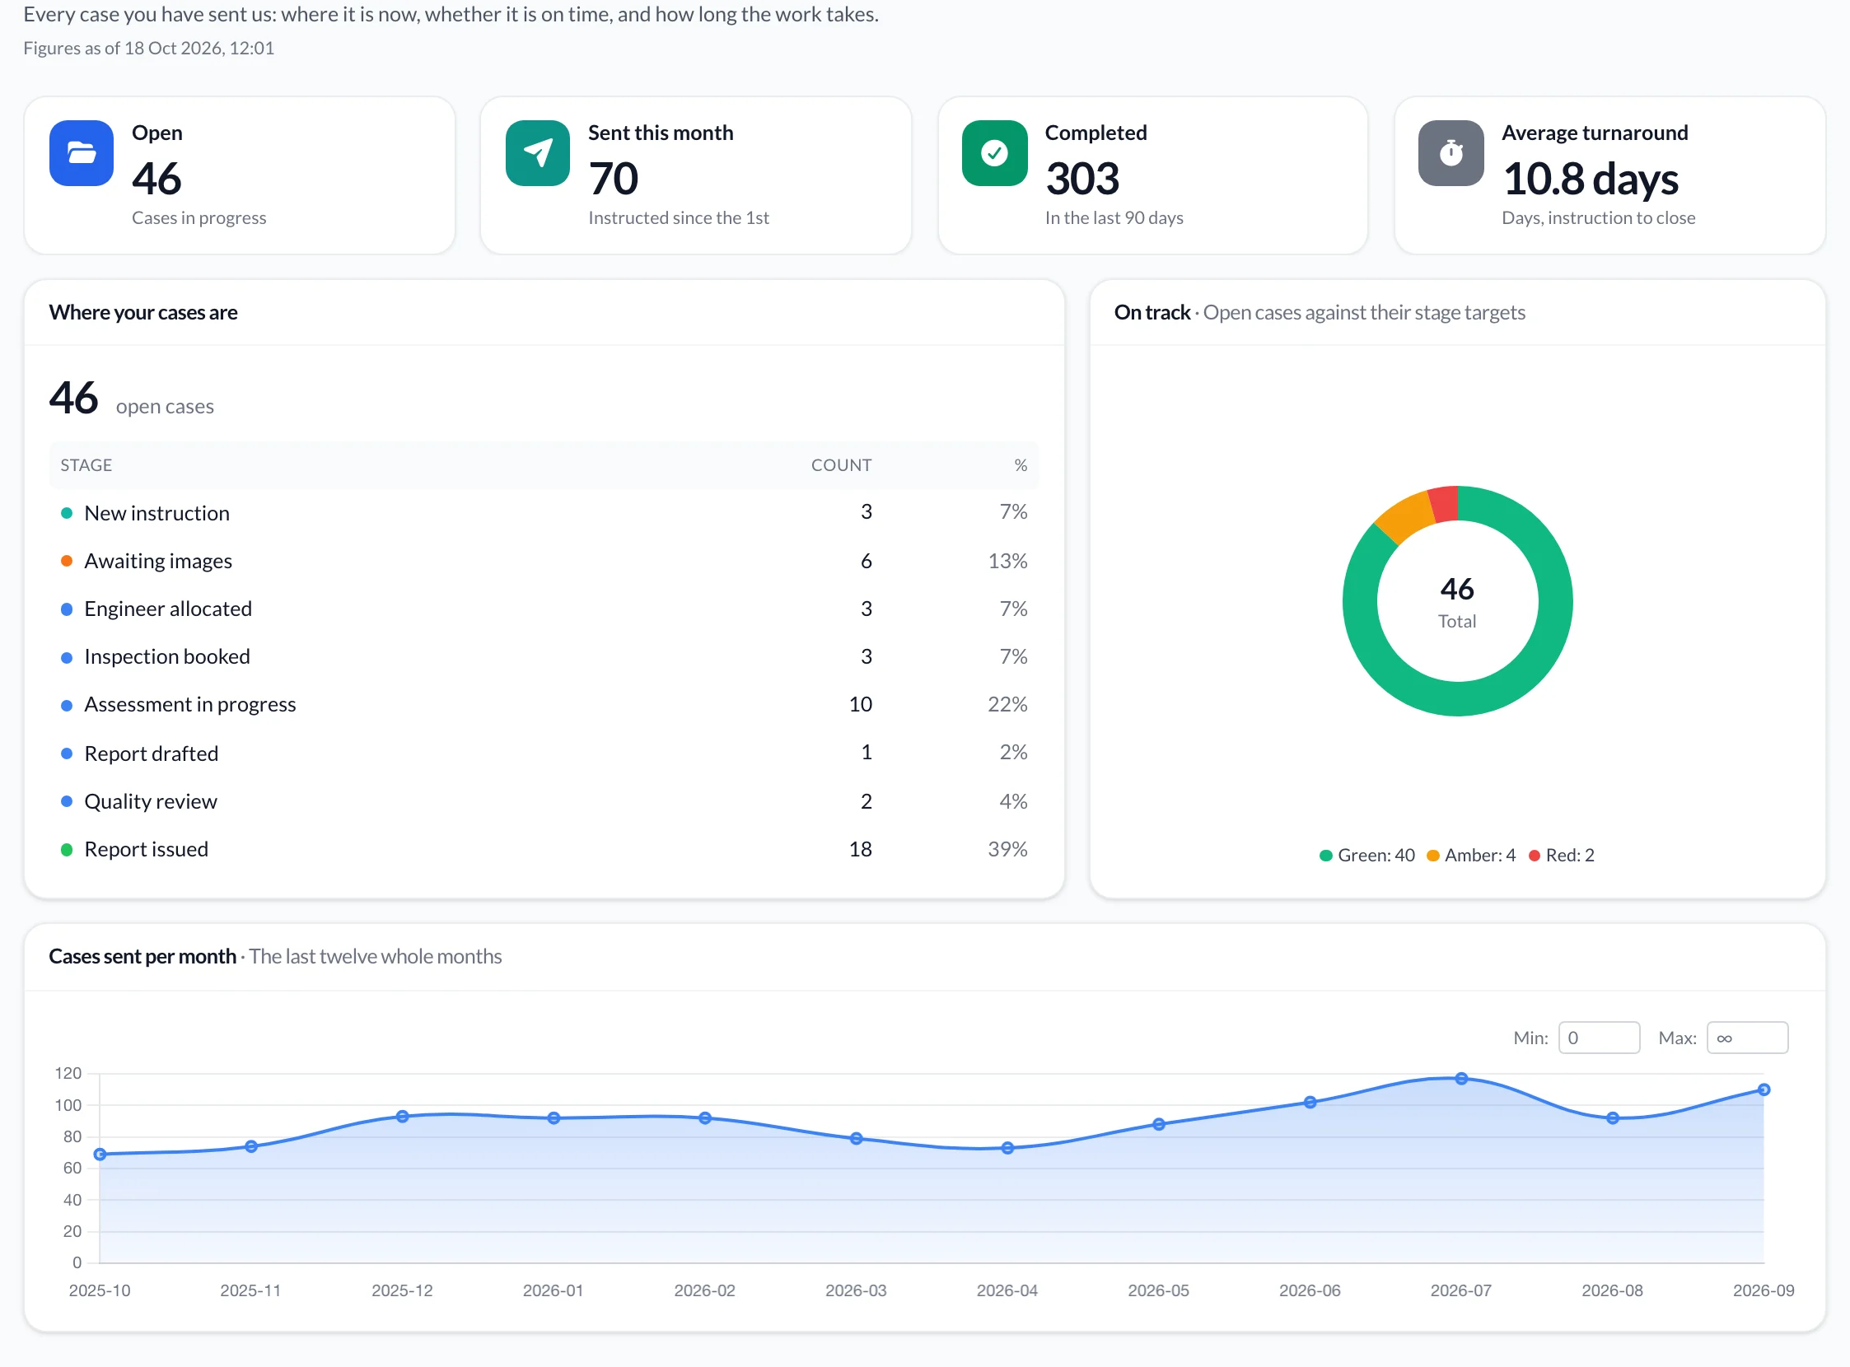Click the amber segment of the donut chart

point(1406,516)
